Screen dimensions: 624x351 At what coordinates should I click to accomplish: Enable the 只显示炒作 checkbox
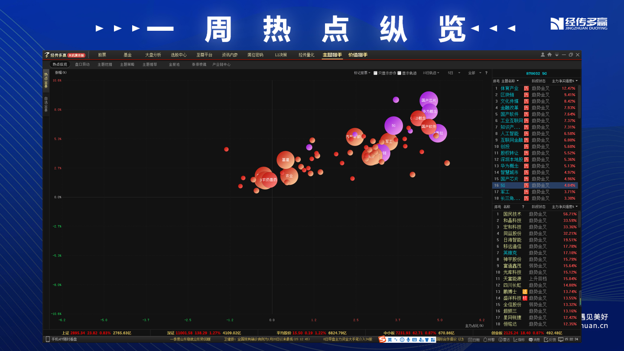375,73
